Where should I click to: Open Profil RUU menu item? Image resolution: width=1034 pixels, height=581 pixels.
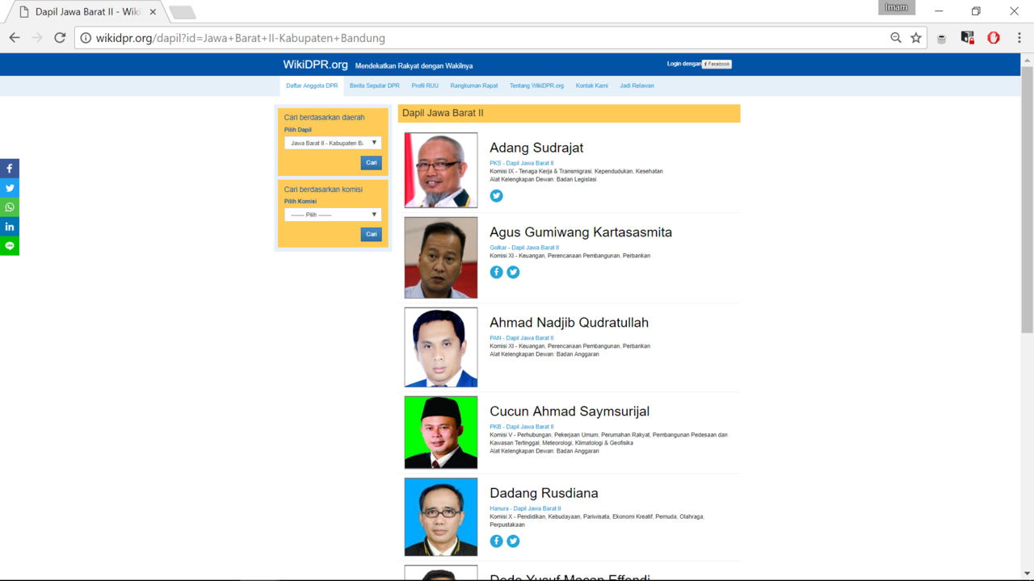(x=425, y=86)
